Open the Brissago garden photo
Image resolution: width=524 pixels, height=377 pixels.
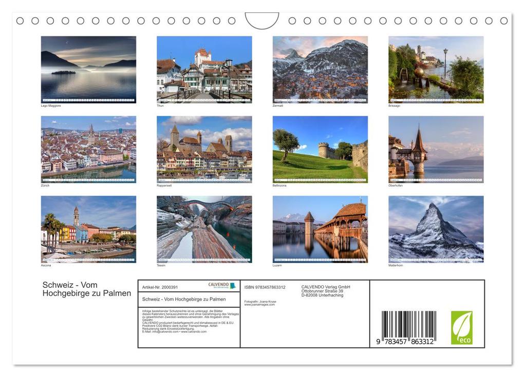pyautogui.click(x=436, y=69)
